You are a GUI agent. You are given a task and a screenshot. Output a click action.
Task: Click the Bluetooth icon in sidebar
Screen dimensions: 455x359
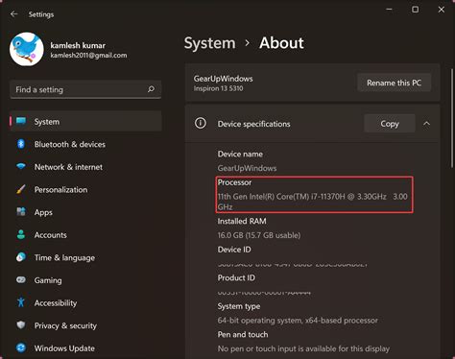coord(21,144)
